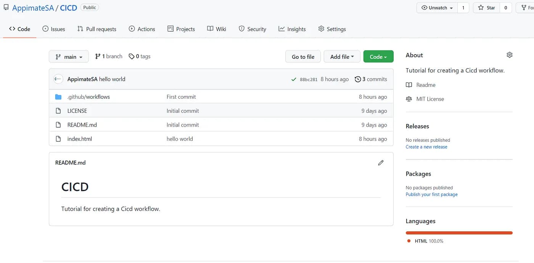The height and width of the screenshot is (263, 534).
Task: Expand the main branch dropdown
Action: [x=69, y=57]
